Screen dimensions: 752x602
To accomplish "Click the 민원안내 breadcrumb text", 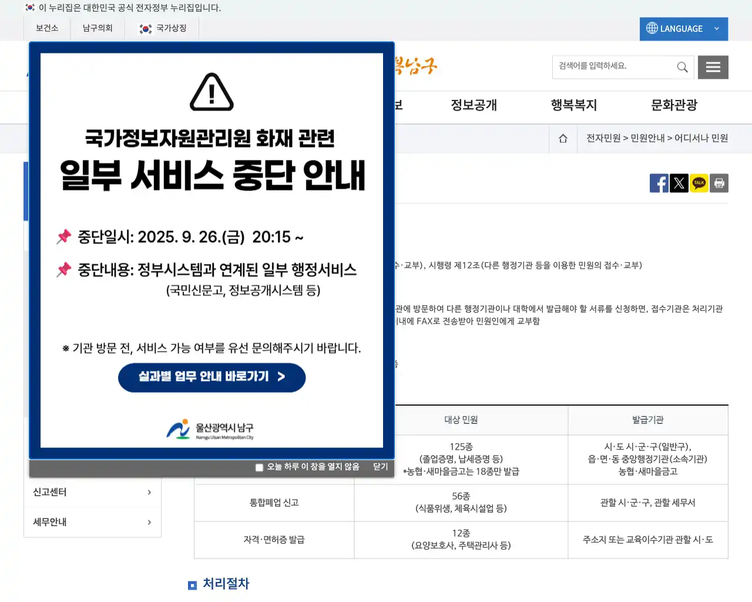I will click(647, 138).
